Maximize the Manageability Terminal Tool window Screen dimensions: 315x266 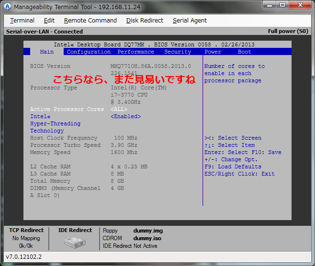pyautogui.click(x=282, y=5)
